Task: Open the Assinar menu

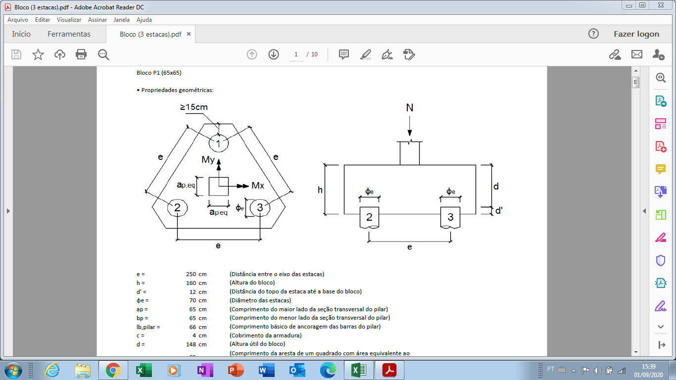Action: (x=97, y=20)
